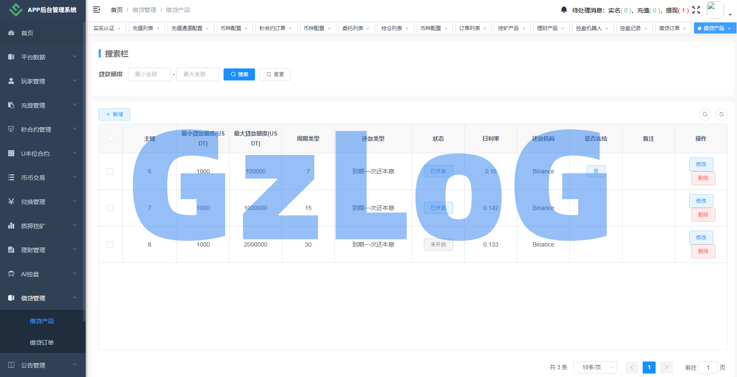
Task: Expand the 秒合约管理 menu chevron
Action: pyautogui.click(x=75, y=129)
